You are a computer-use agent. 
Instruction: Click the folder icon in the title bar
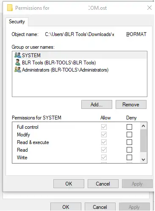(10, 8)
